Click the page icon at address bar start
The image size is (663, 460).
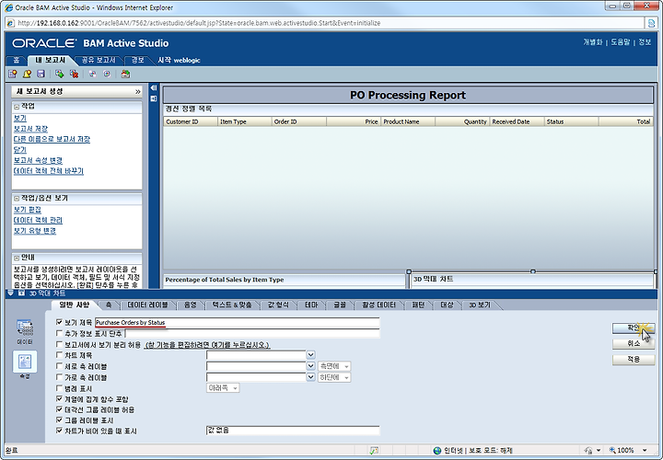tap(11, 23)
